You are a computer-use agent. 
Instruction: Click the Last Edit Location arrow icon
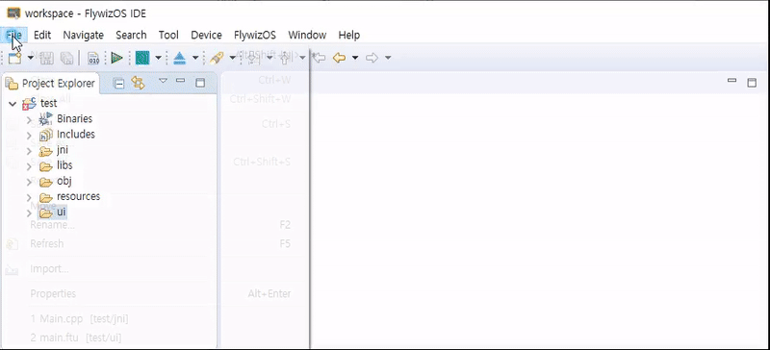320,58
